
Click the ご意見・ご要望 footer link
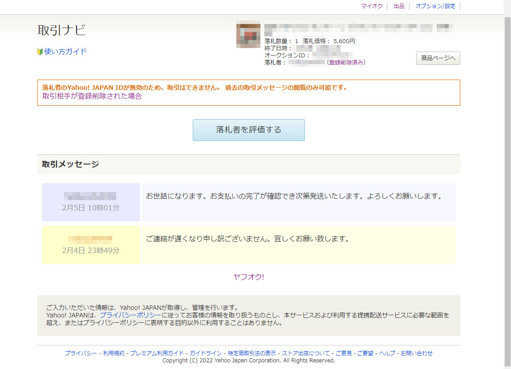(354, 353)
